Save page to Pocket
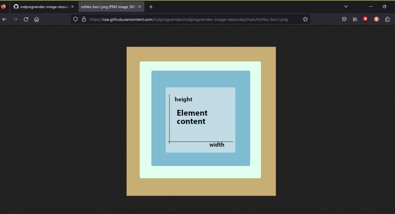The width and height of the screenshot is (395, 214). pos(344,19)
